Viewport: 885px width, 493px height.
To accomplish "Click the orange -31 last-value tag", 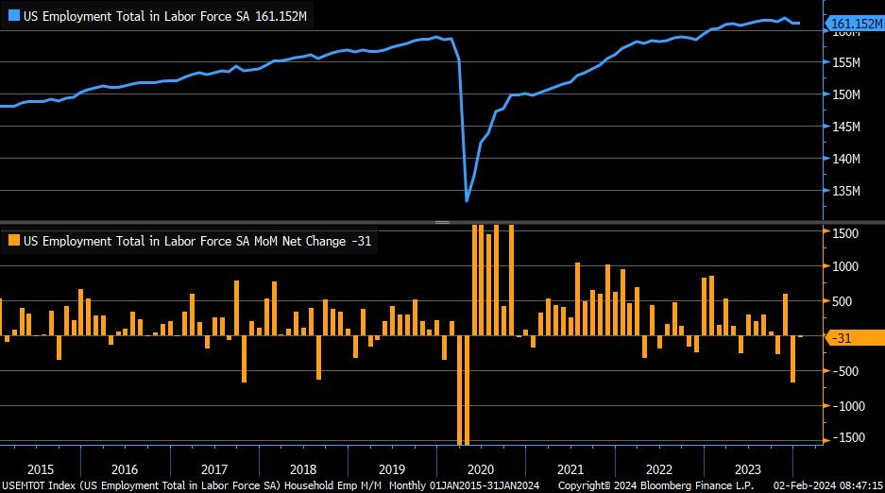I will (x=854, y=337).
